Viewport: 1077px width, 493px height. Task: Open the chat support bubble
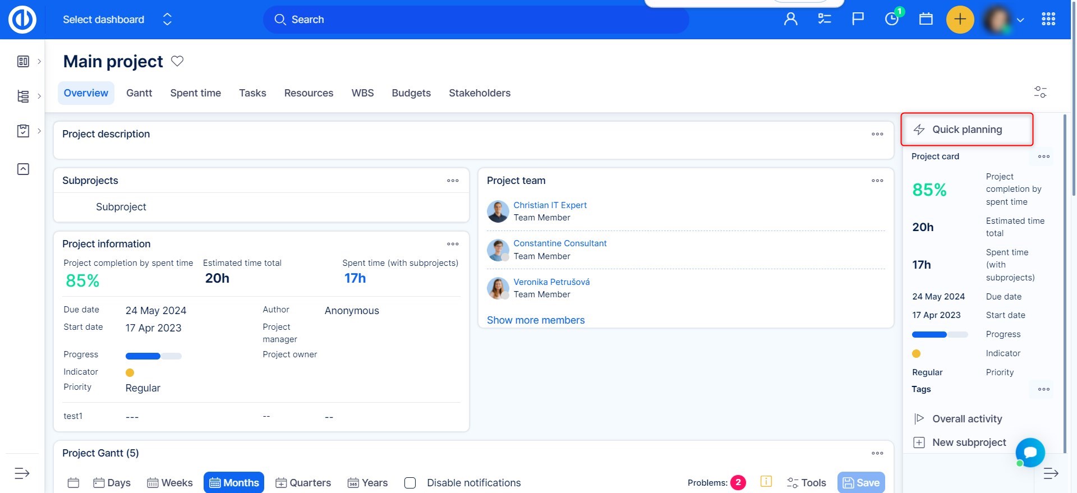point(1030,452)
